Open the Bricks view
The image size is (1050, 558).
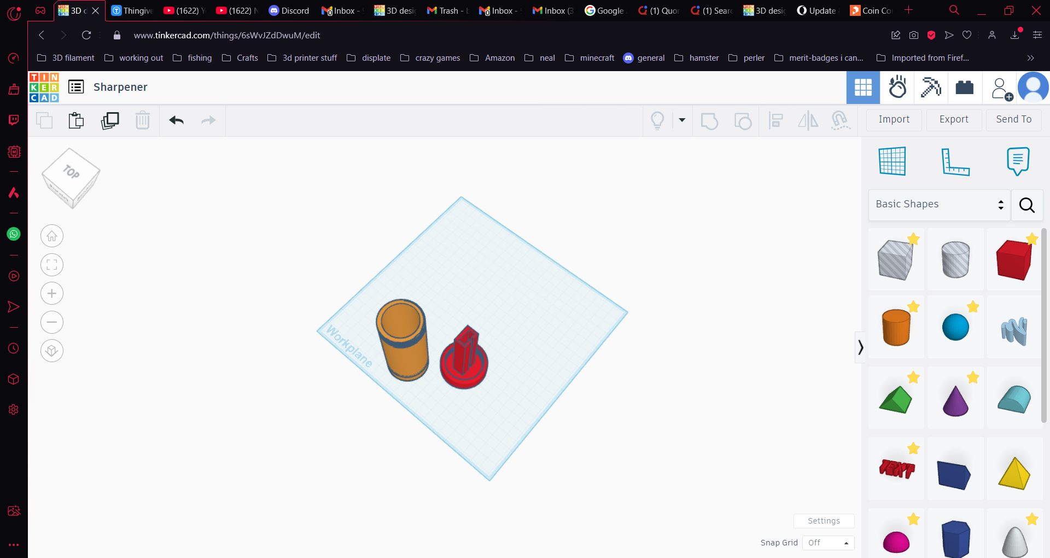(x=965, y=88)
